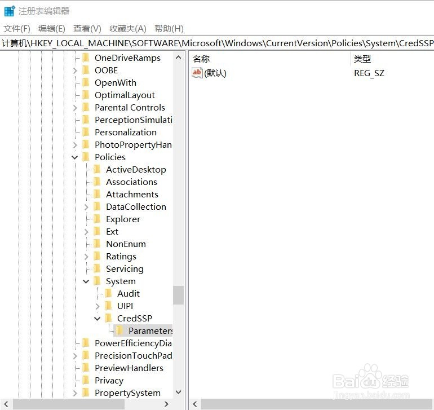Select the PhotoPropertyHan tree label

(133, 144)
